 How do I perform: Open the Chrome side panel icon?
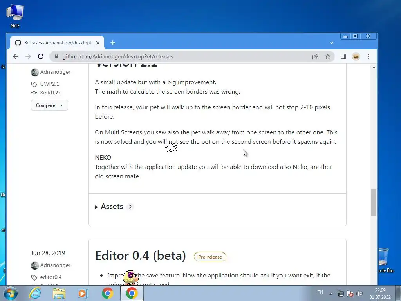coord(343,56)
